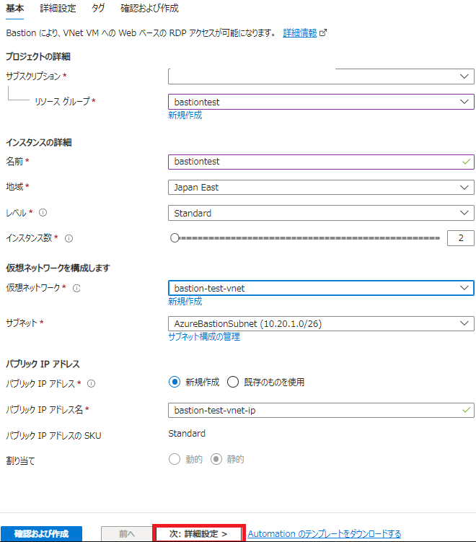Screen dimensions: 476x542
Task: Click the info icon next to インスタンス数
Action: pos(69,238)
